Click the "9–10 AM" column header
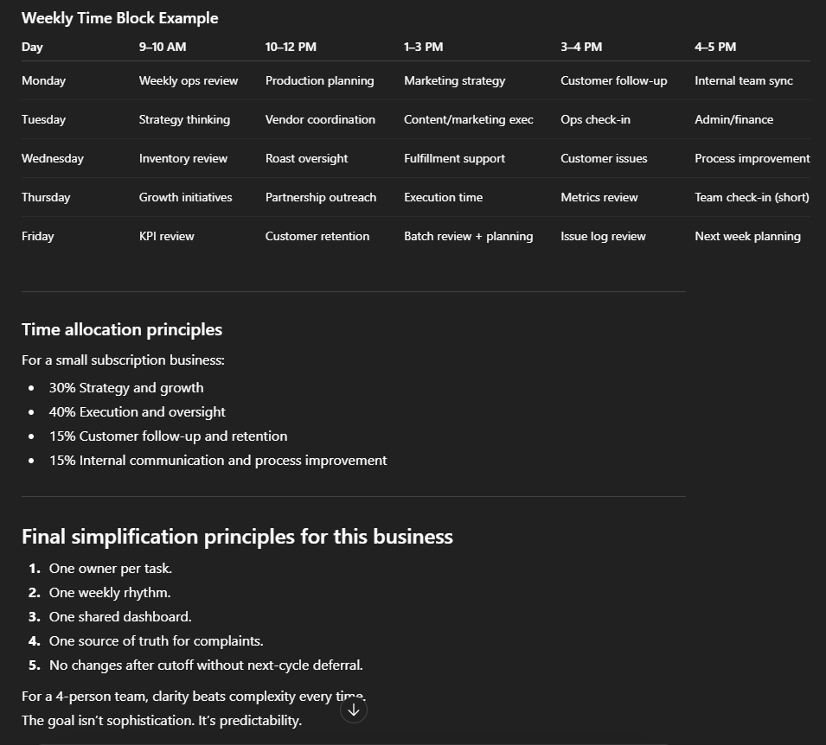This screenshot has height=745, width=826. tap(162, 47)
